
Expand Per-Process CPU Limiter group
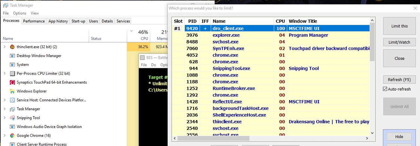point(5,73)
